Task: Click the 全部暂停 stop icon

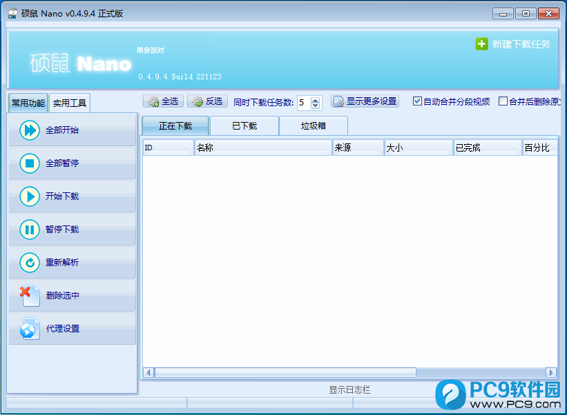Action: click(x=30, y=163)
